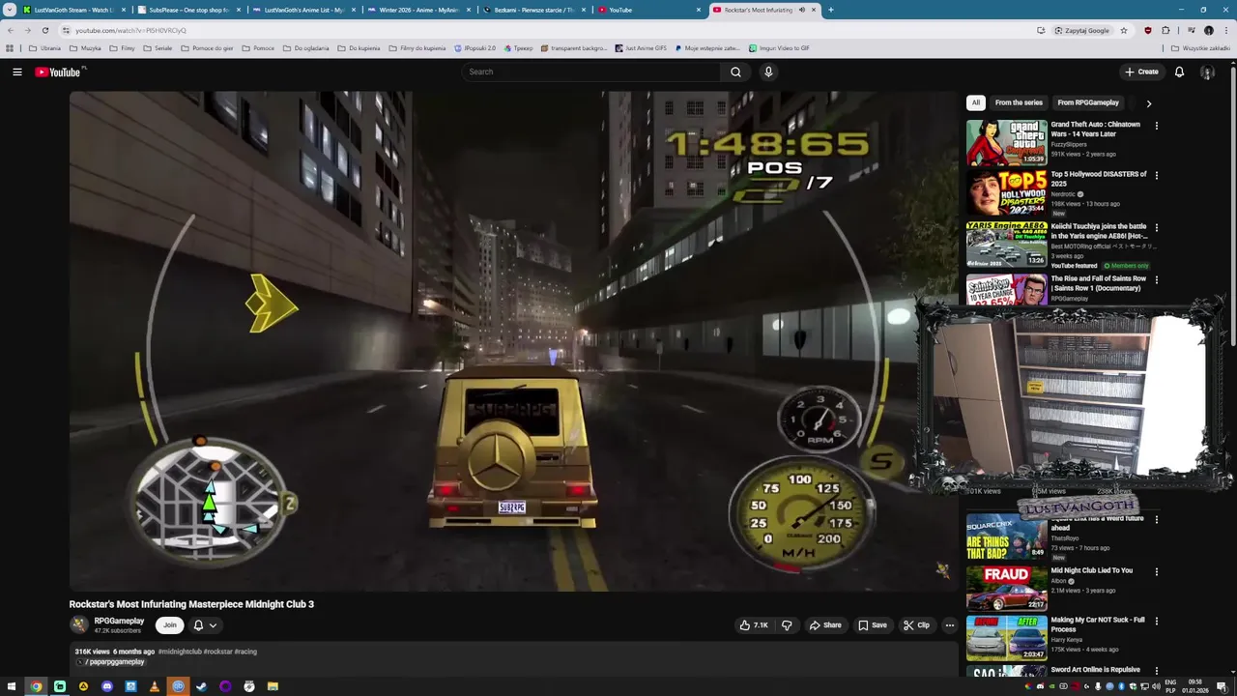Viewport: 1237px width, 696px height.
Task: Go to YouTube home via the logo
Action: [x=60, y=72]
